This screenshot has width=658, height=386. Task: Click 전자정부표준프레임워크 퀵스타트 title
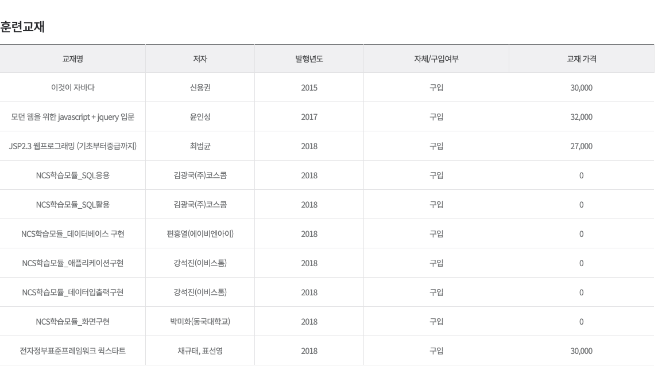pos(72,351)
